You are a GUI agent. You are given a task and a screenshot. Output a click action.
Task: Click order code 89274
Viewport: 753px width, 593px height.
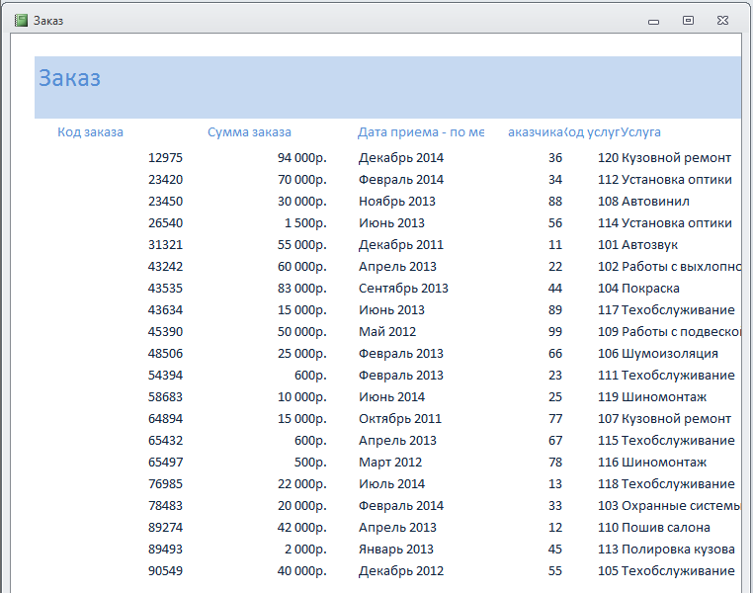coord(165,528)
